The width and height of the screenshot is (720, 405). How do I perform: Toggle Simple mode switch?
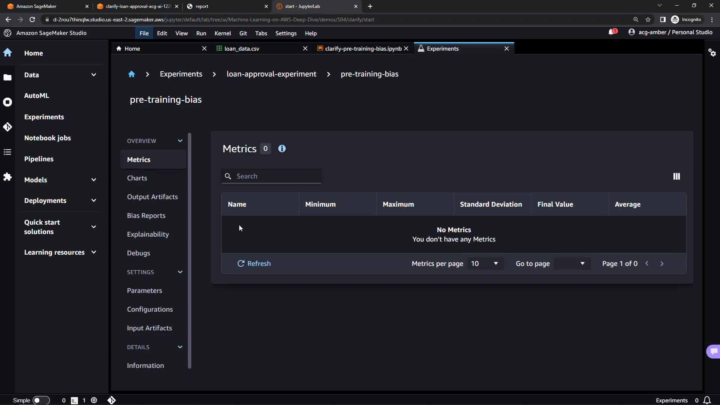tap(41, 400)
